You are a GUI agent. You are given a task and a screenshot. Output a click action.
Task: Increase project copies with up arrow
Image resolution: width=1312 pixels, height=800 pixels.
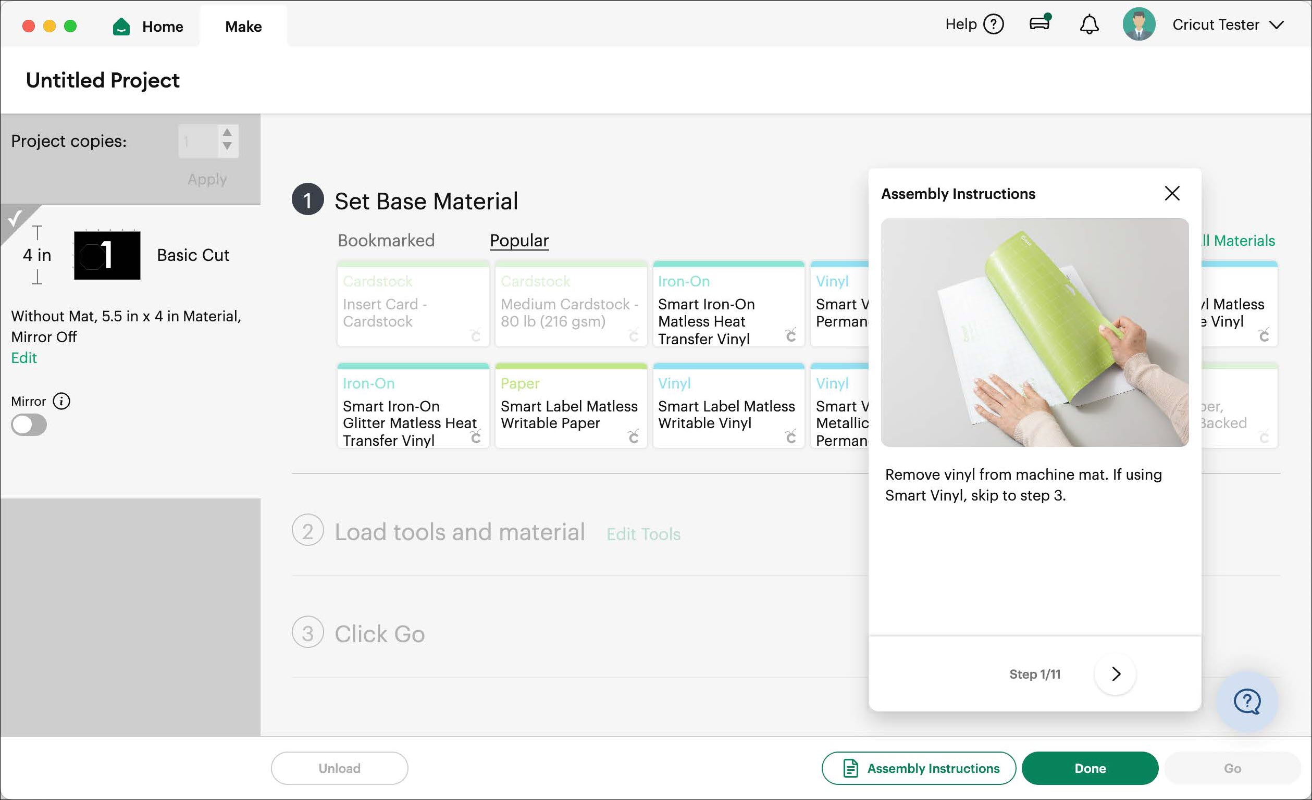pyautogui.click(x=227, y=132)
